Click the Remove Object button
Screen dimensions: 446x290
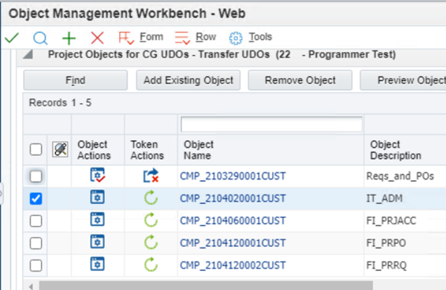coord(300,80)
